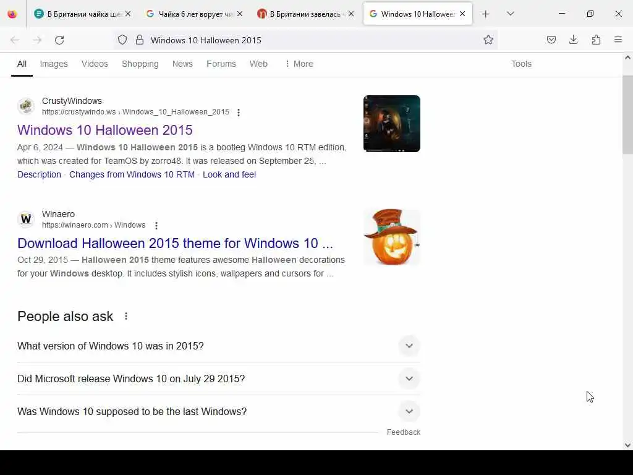Expand 'Did Microsoft release Windows 10' question
The width and height of the screenshot is (633, 475).
[219, 379]
